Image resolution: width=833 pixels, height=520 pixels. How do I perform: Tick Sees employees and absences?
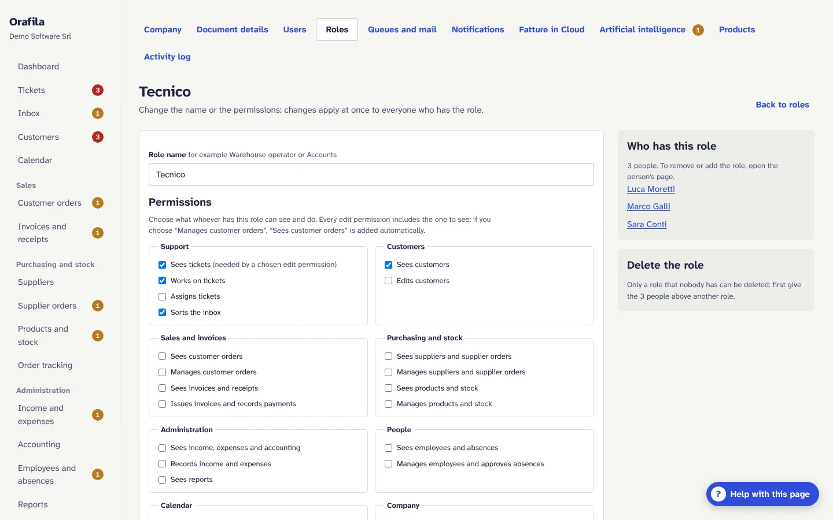click(389, 448)
